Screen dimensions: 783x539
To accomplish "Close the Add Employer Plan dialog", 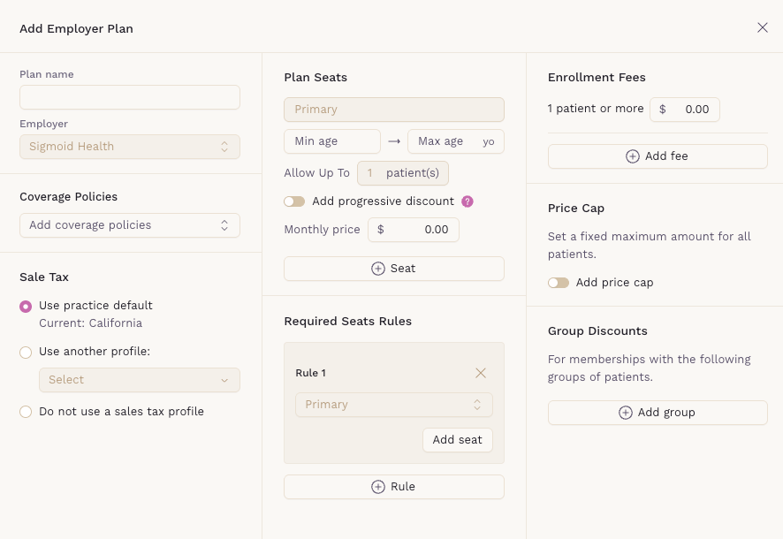I will point(763,27).
